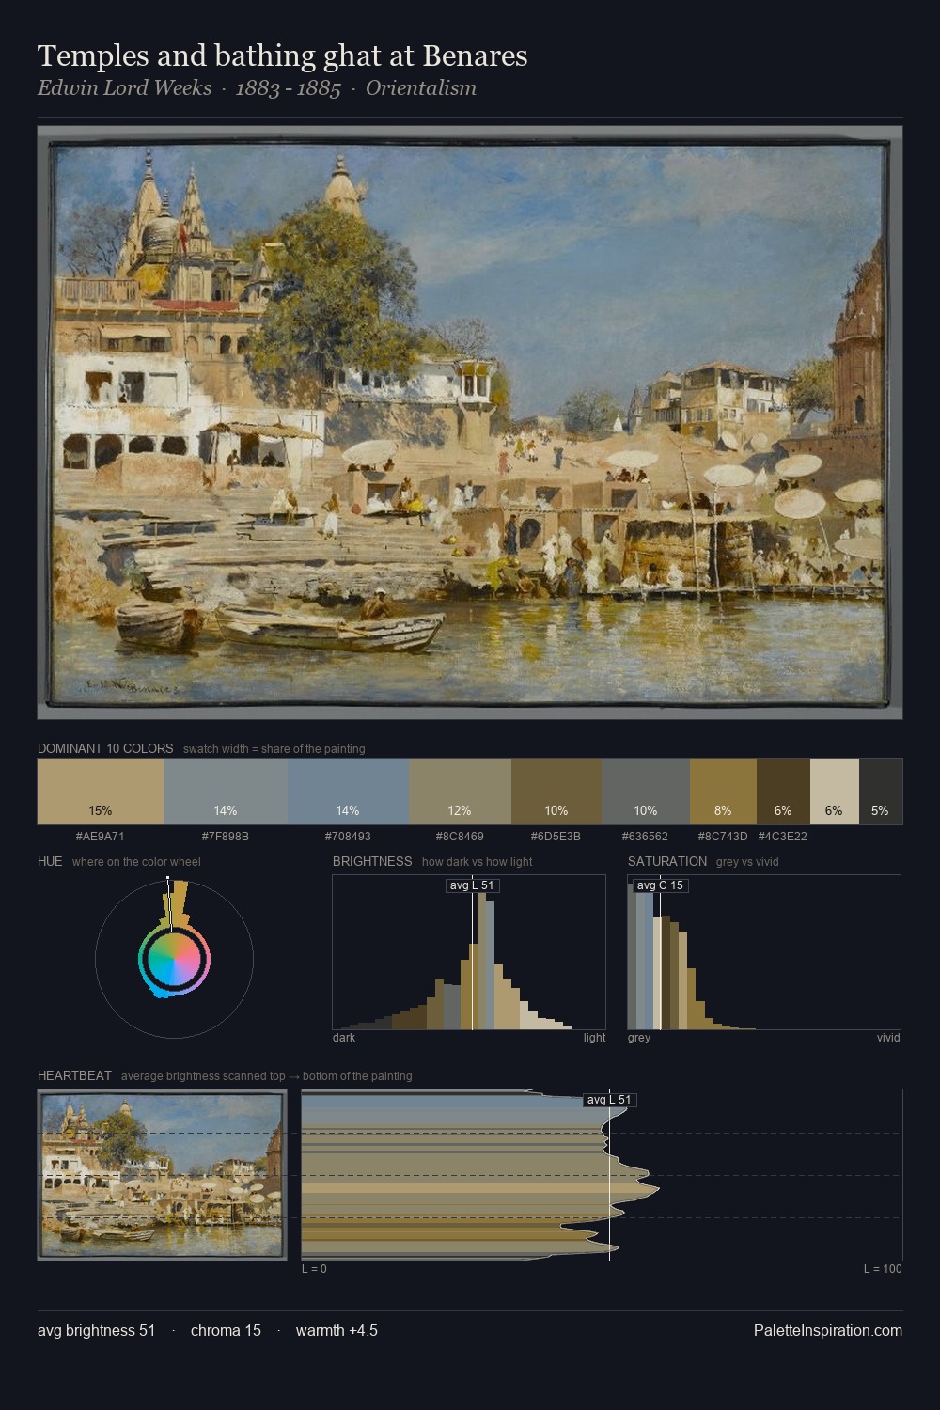The width and height of the screenshot is (940, 1410).
Task: Select the near-black 5% swatch
Action: [x=881, y=791]
